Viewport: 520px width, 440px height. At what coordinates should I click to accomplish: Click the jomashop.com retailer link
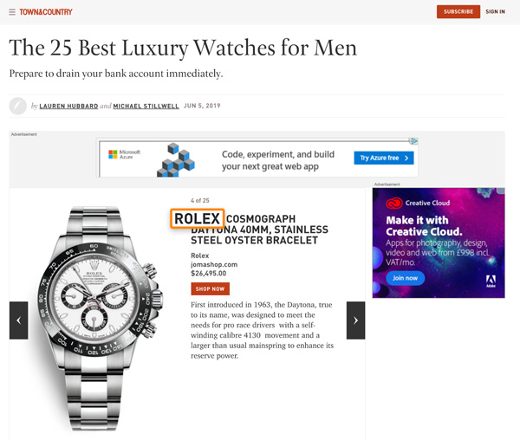214,265
